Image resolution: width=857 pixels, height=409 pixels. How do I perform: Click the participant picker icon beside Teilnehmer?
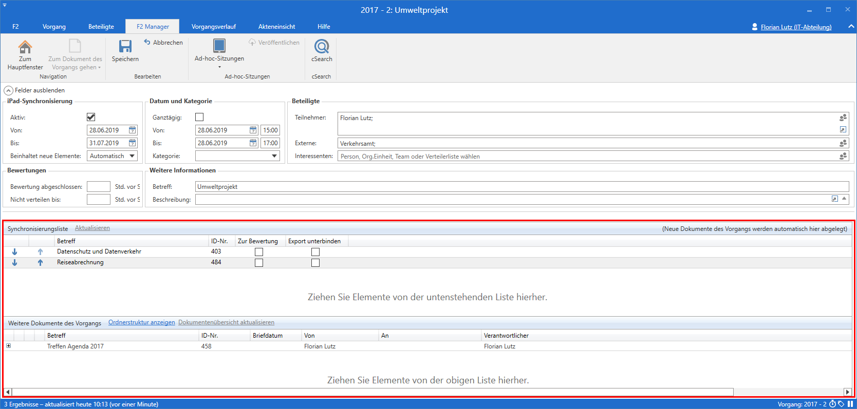coord(843,118)
